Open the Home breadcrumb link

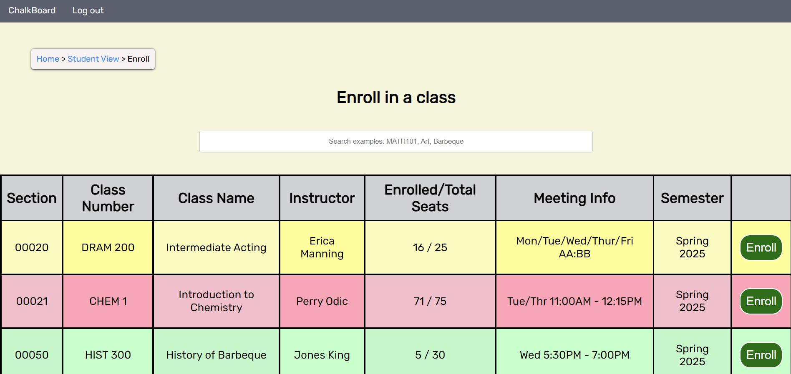point(48,59)
